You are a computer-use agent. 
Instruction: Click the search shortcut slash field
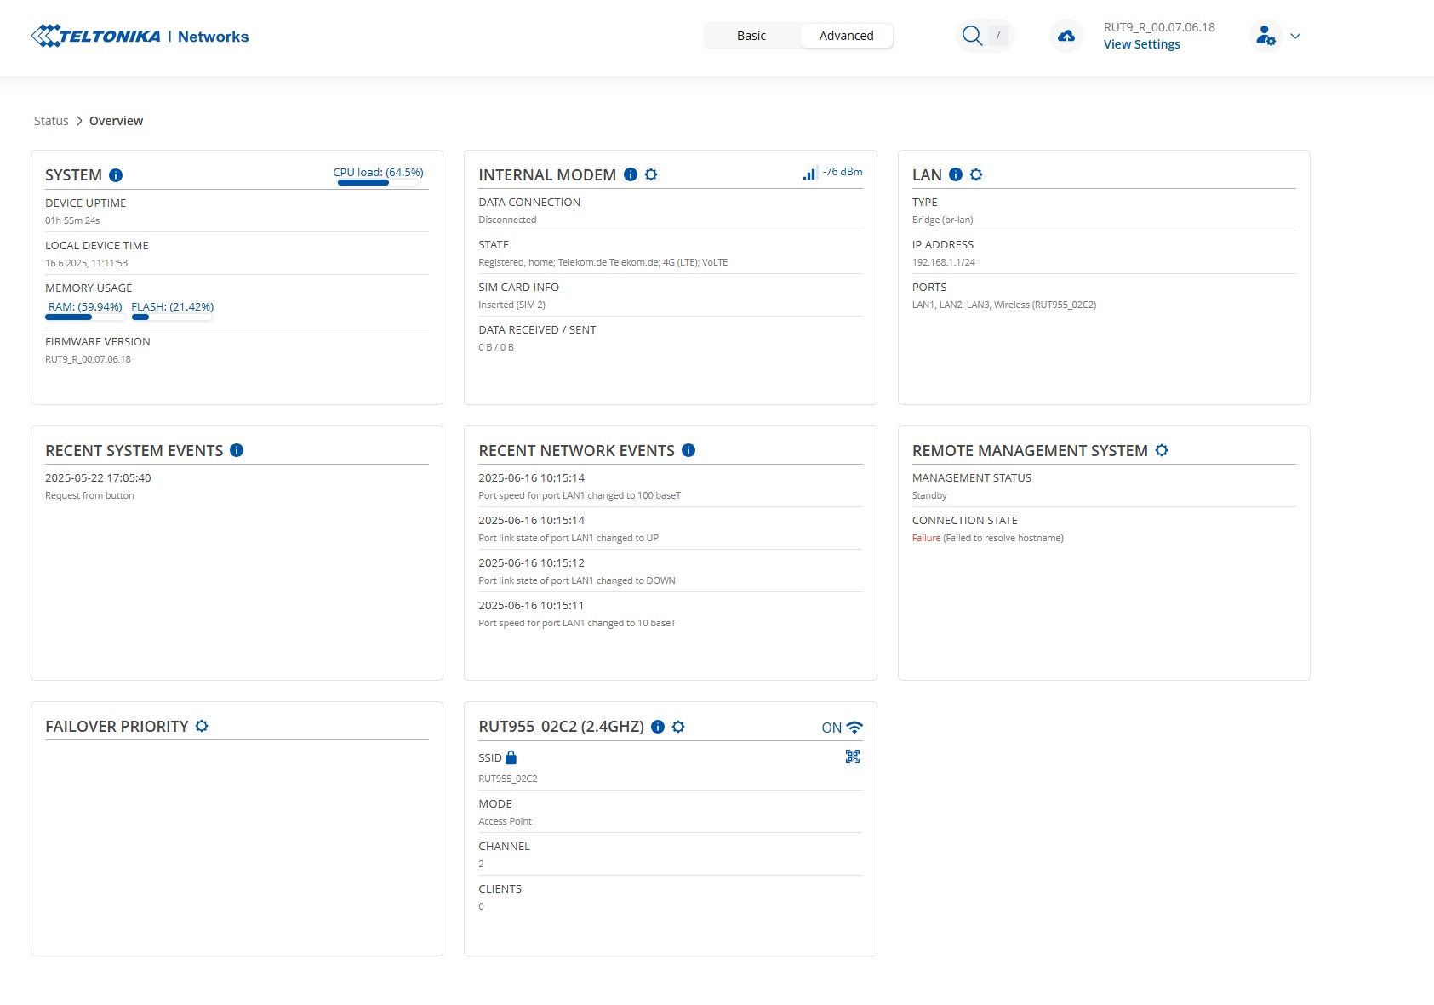(x=998, y=36)
